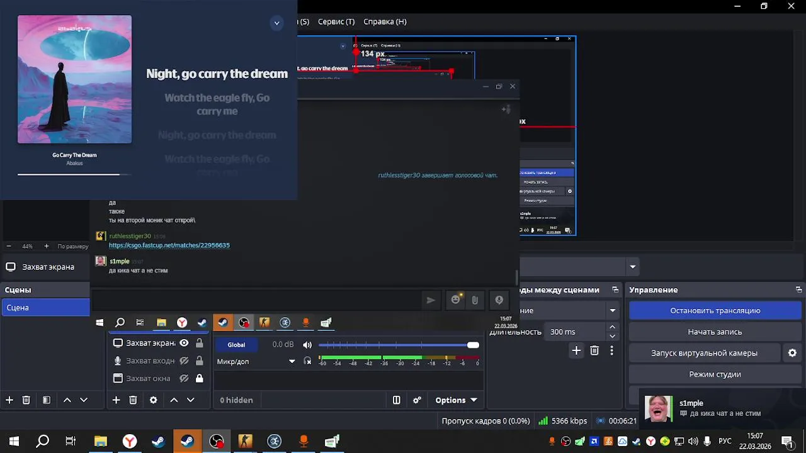806x453 pixels.
Task: Open emoji picker in Steam chat preview
Action: pyautogui.click(x=456, y=299)
